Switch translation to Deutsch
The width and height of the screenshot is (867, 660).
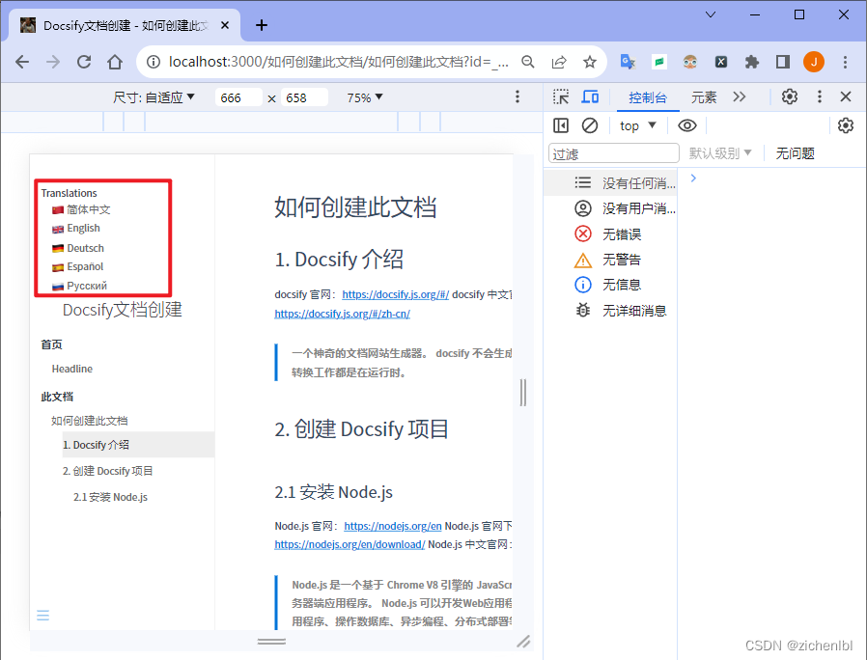coord(78,248)
